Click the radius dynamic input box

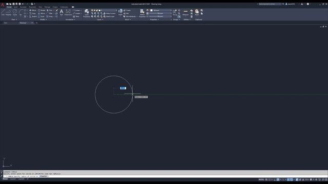(123, 88)
